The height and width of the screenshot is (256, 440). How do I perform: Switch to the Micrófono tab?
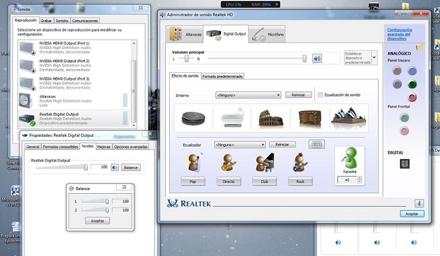[267, 34]
